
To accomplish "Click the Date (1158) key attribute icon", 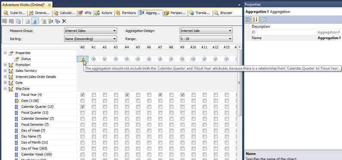I will [x=17, y=101].
